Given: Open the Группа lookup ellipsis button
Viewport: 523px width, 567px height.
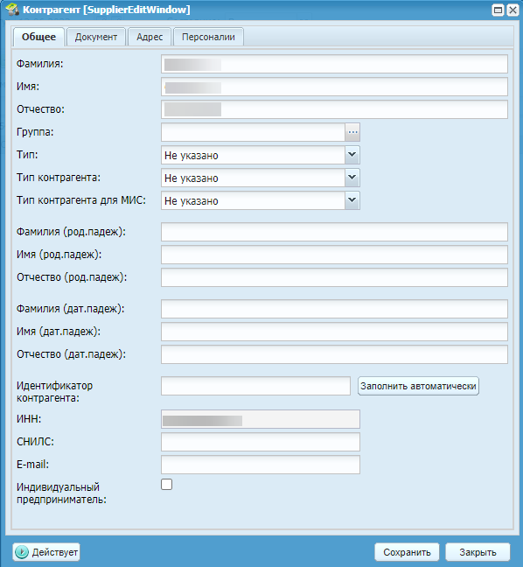Looking at the screenshot, I should pos(352,132).
